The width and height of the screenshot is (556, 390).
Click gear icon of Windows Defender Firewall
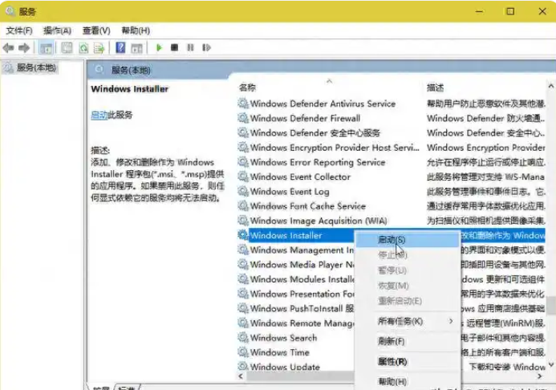[243, 118]
